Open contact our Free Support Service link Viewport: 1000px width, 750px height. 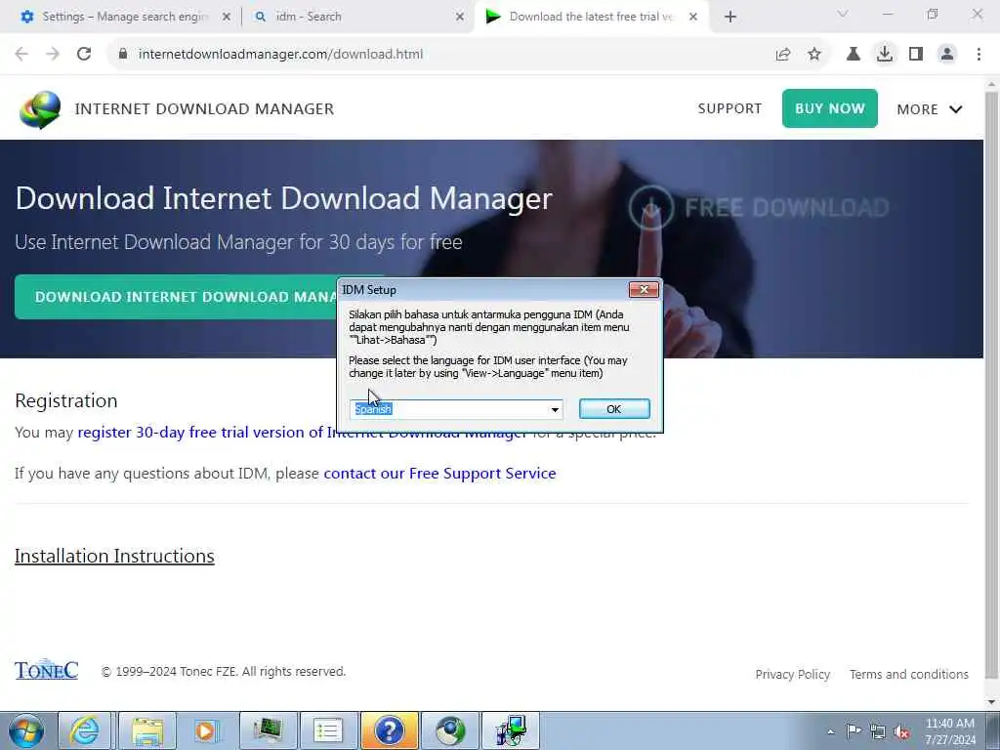pyautogui.click(x=439, y=474)
